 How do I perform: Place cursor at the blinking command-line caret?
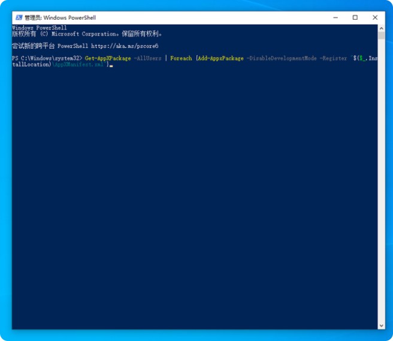pos(111,65)
